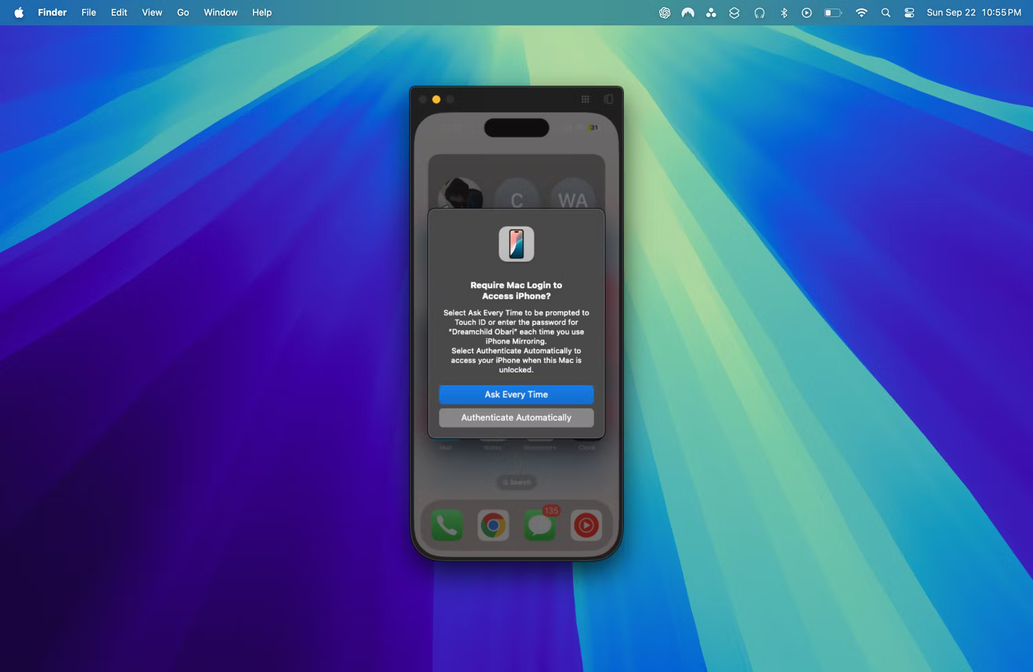Click the date and time clock
Viewport: 1033px width, 672px height.
pyautogui.click(x=974, y=12)
